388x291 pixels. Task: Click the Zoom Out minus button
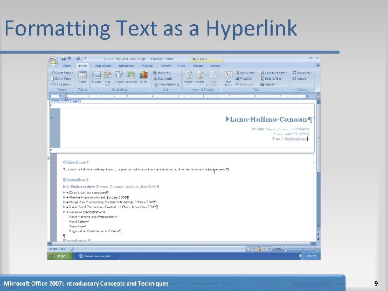286,249
